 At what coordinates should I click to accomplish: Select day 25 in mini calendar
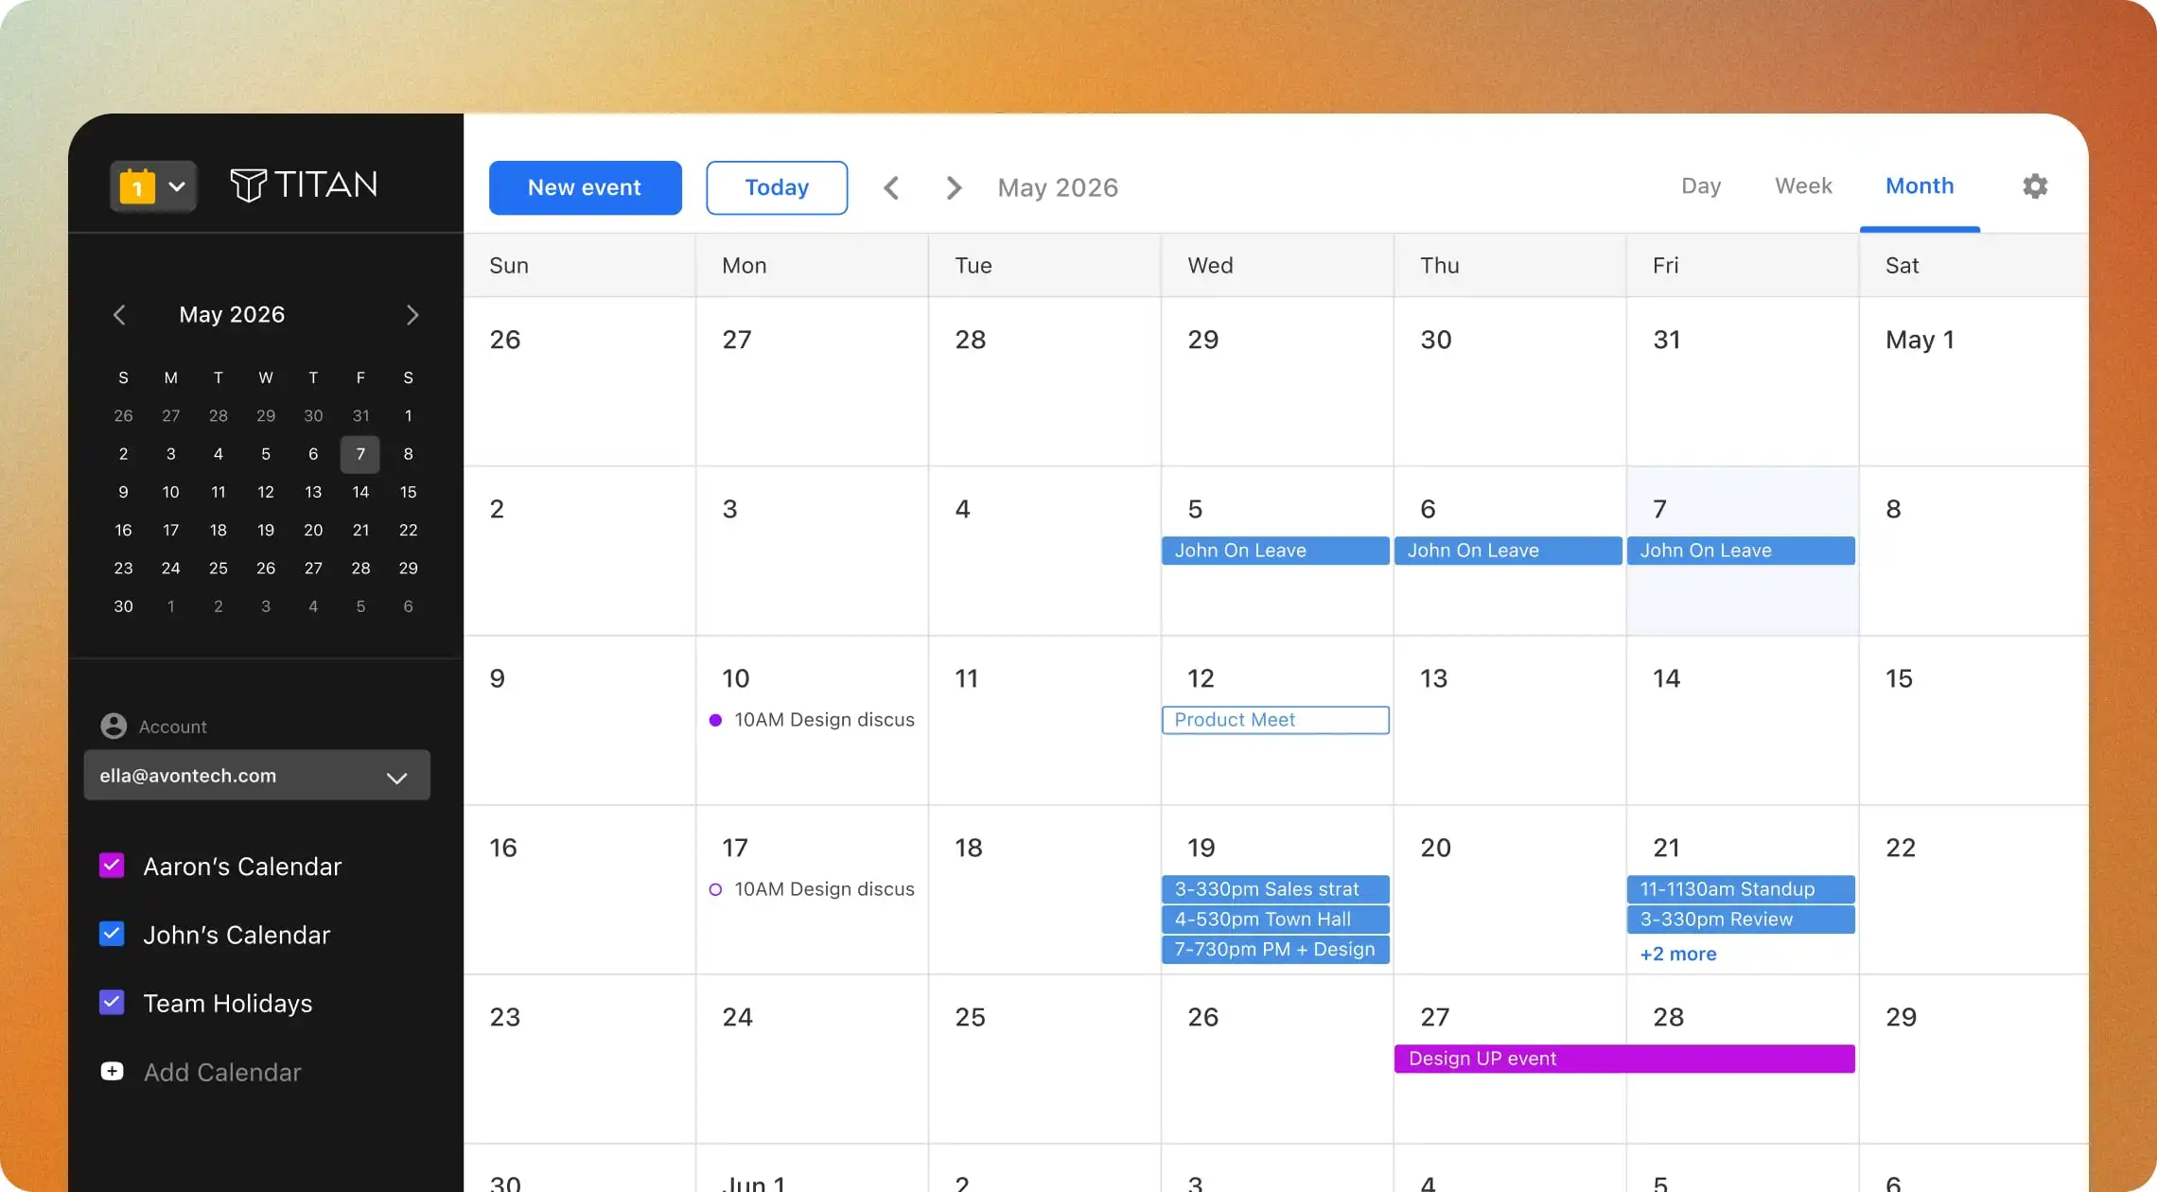pos(219,568)
